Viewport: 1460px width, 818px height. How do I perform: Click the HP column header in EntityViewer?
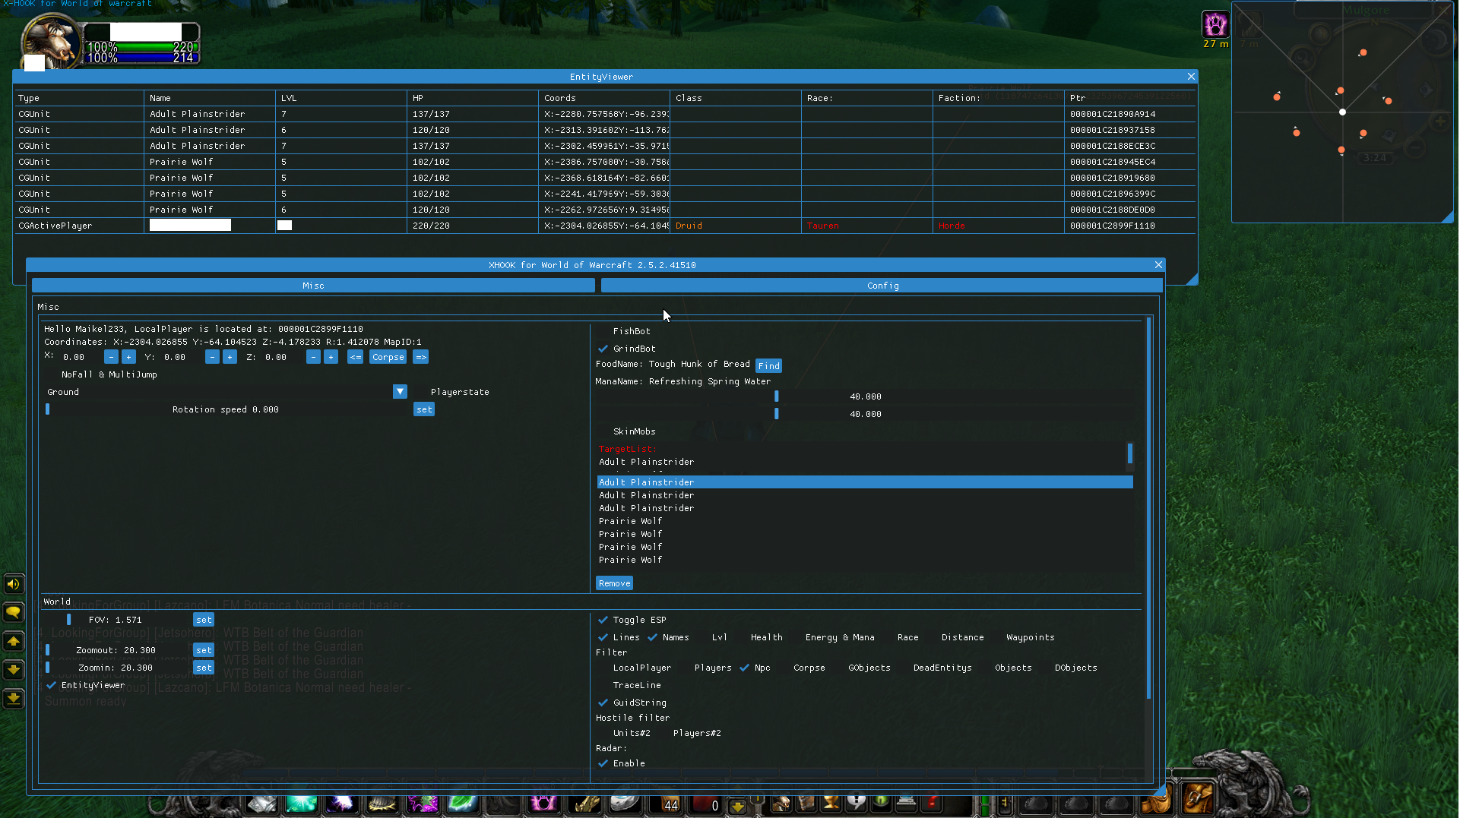click(x=472, y=98)
